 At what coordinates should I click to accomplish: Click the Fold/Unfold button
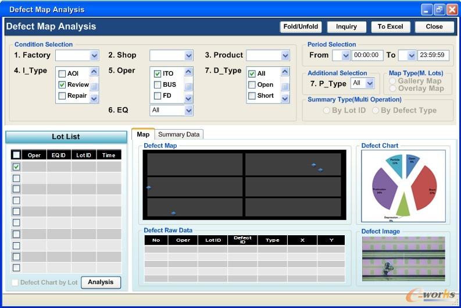click(x=301, y=27)
